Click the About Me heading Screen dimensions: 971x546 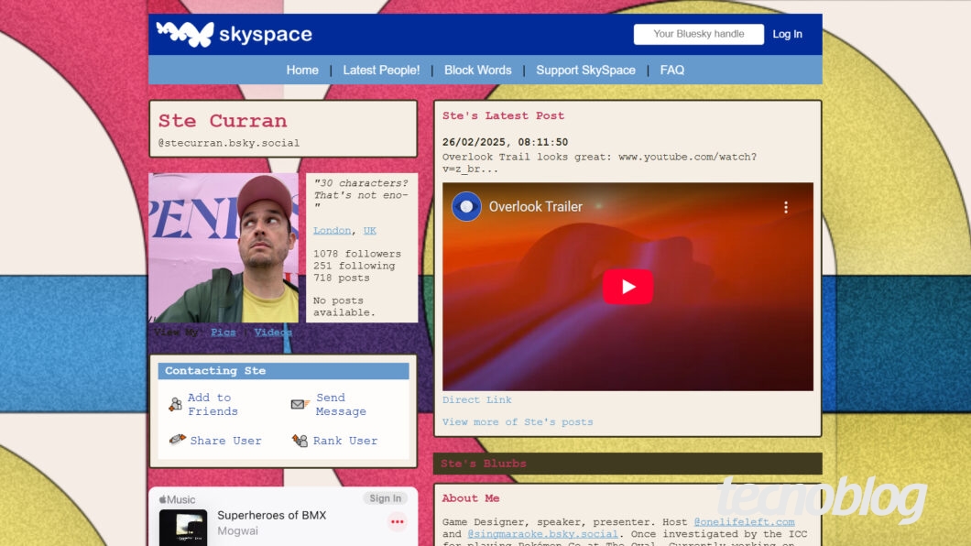pyautogui.click(x=471, y=498)
